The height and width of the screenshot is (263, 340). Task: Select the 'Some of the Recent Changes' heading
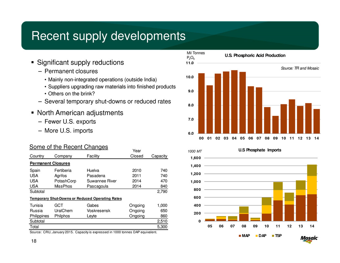point(69,147)
